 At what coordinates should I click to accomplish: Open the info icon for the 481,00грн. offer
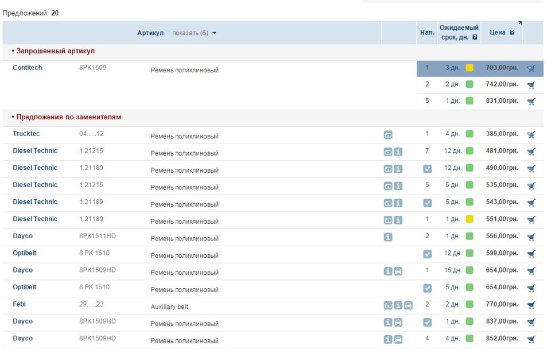pyautogui.click(x=398, y=152)
